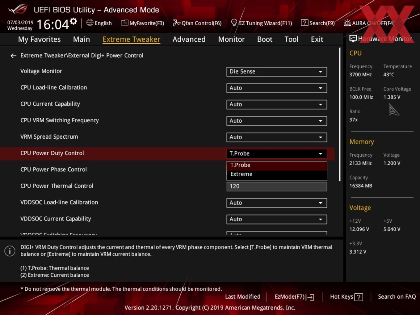
Task: Open the clock settings gear icon
Action: (x=73, y=21)
